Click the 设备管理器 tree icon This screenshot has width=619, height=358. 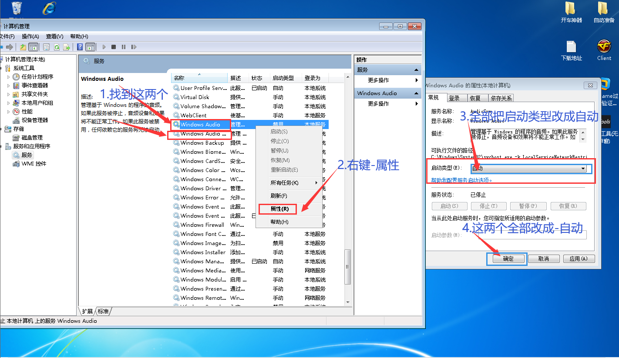(16, 120)
